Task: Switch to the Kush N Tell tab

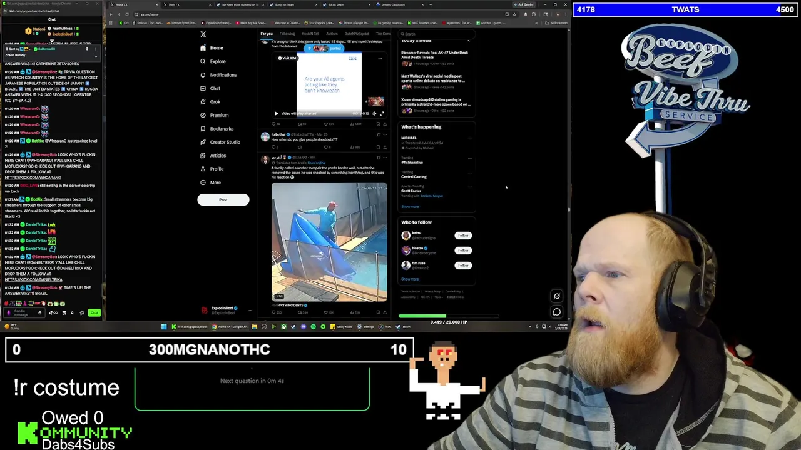Action: (310, 34)
